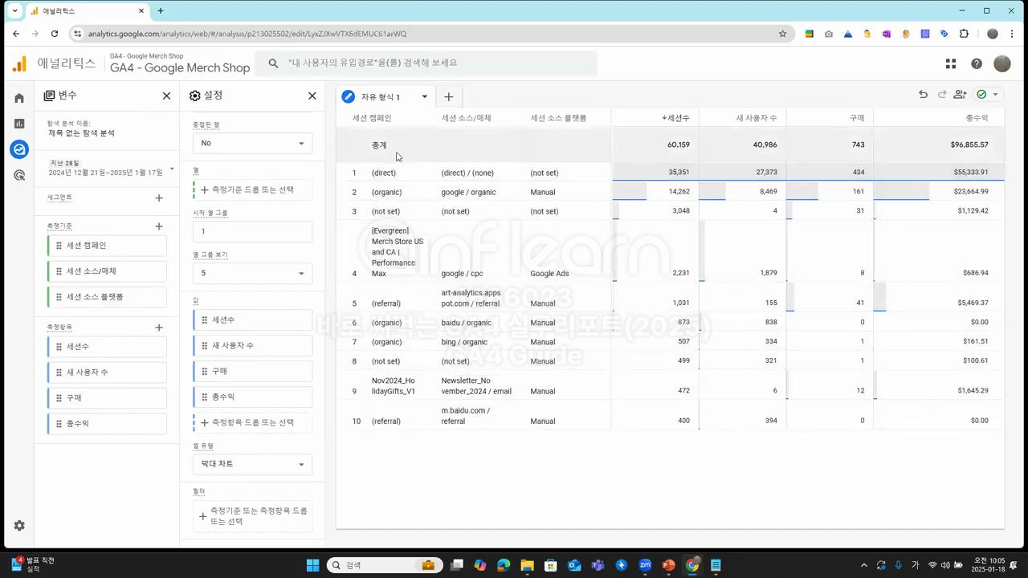Click the google / organic table cell
The image size is (1028, 578).
pos(468,192)
